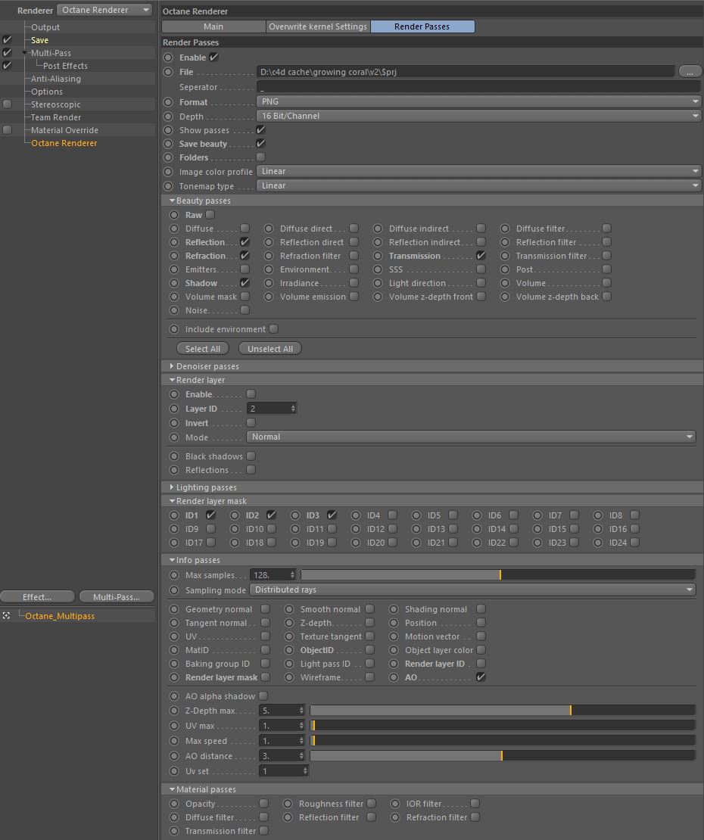Click the Unselect All button
Image resolution: width=704 pixels, height=840 pixels.
click(270, 349)
